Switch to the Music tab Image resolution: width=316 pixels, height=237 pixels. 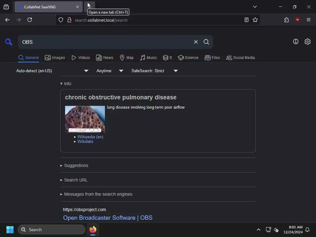[148, 58]
